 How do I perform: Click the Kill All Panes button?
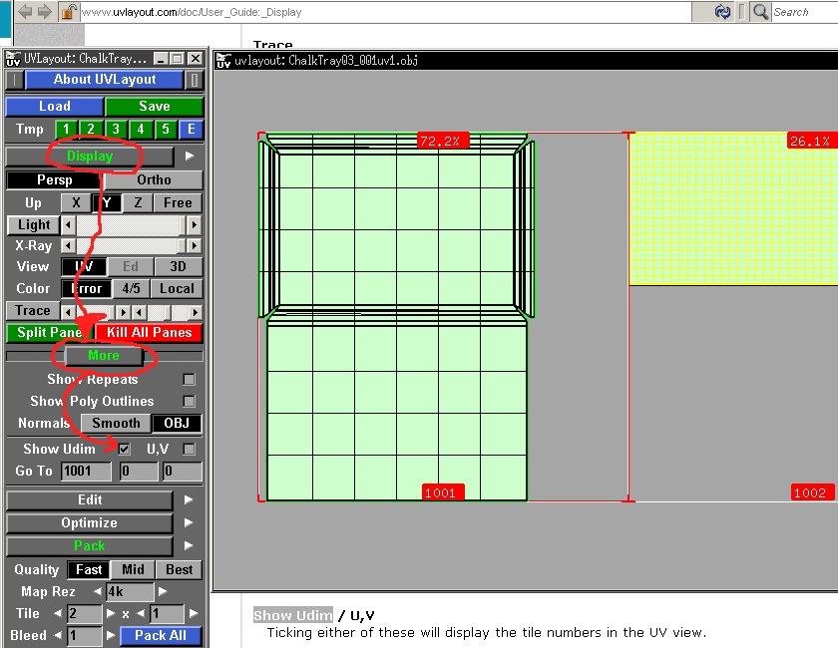(149, 333)
